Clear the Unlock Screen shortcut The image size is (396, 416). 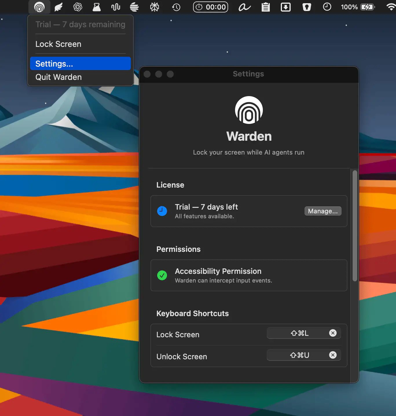pyautogui.click(x=333, y=355)
